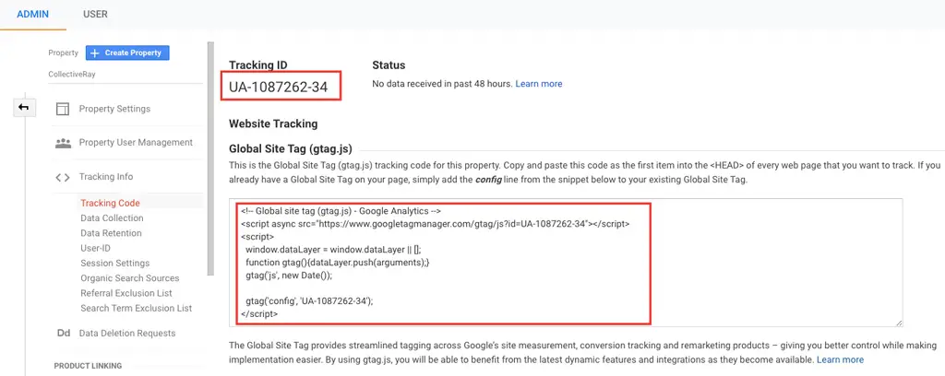The width and height of the screenshot is (945, 376).
Task: Switch to the ADMIN tab
Action: 33,15
